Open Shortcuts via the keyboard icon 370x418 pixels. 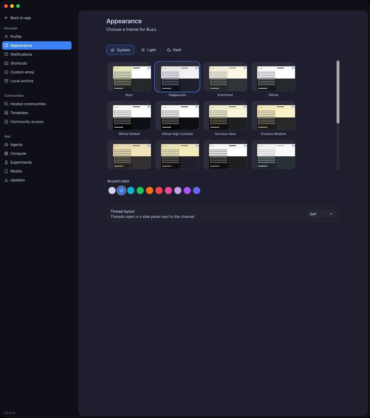(x=6, y=63)
